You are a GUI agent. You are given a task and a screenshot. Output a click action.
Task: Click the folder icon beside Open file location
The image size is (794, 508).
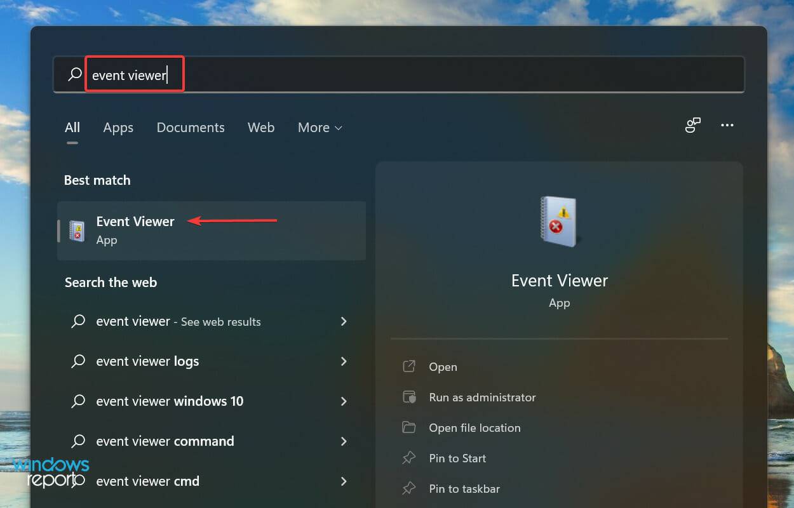pyautogui.click(x=410, y=427)
